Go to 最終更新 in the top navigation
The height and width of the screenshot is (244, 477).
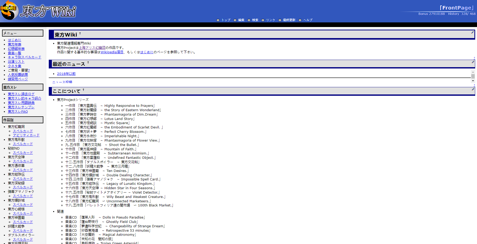(x=289, y=20)
